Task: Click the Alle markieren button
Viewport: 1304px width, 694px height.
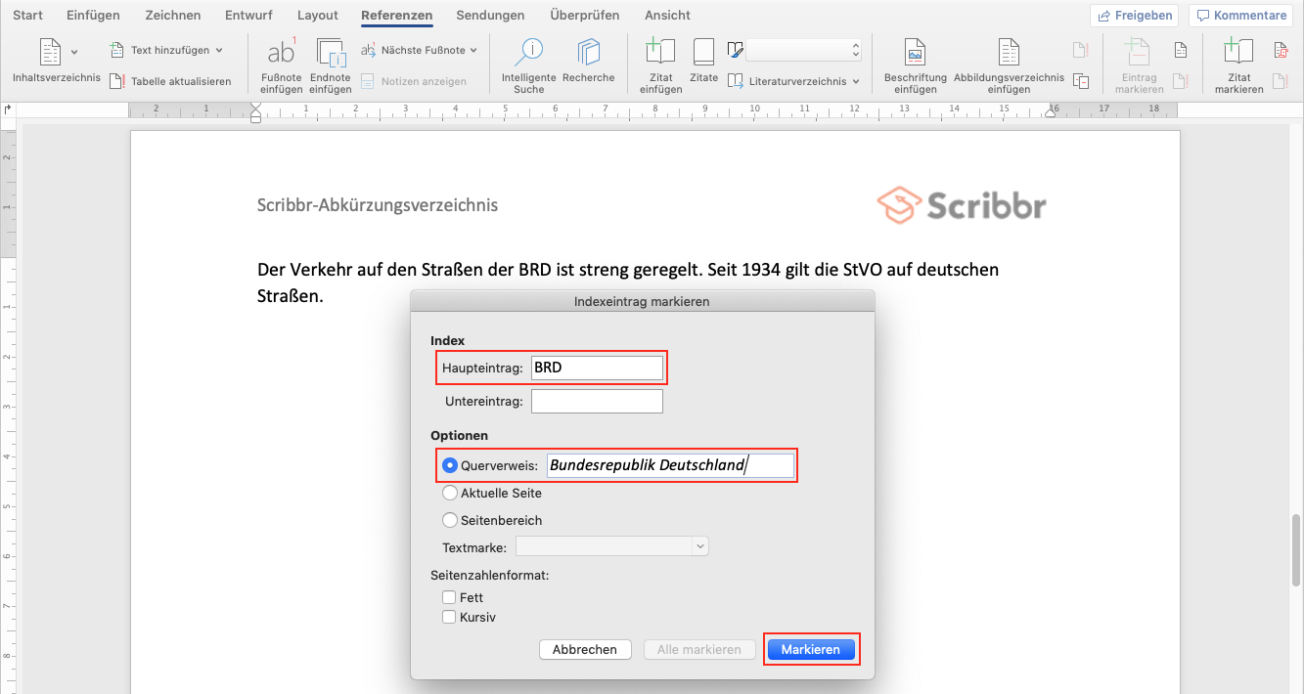Action: tap(699, 649)
